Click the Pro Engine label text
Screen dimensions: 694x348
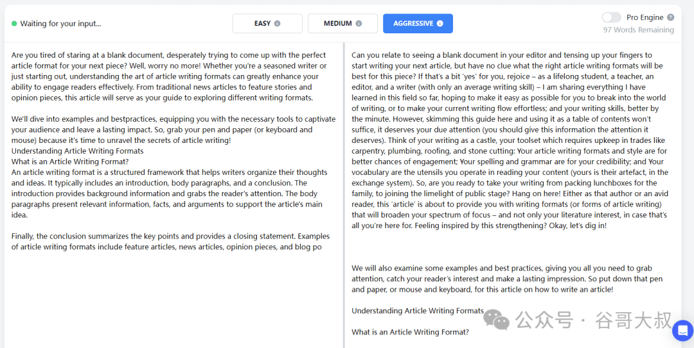[x=645, y=17]
